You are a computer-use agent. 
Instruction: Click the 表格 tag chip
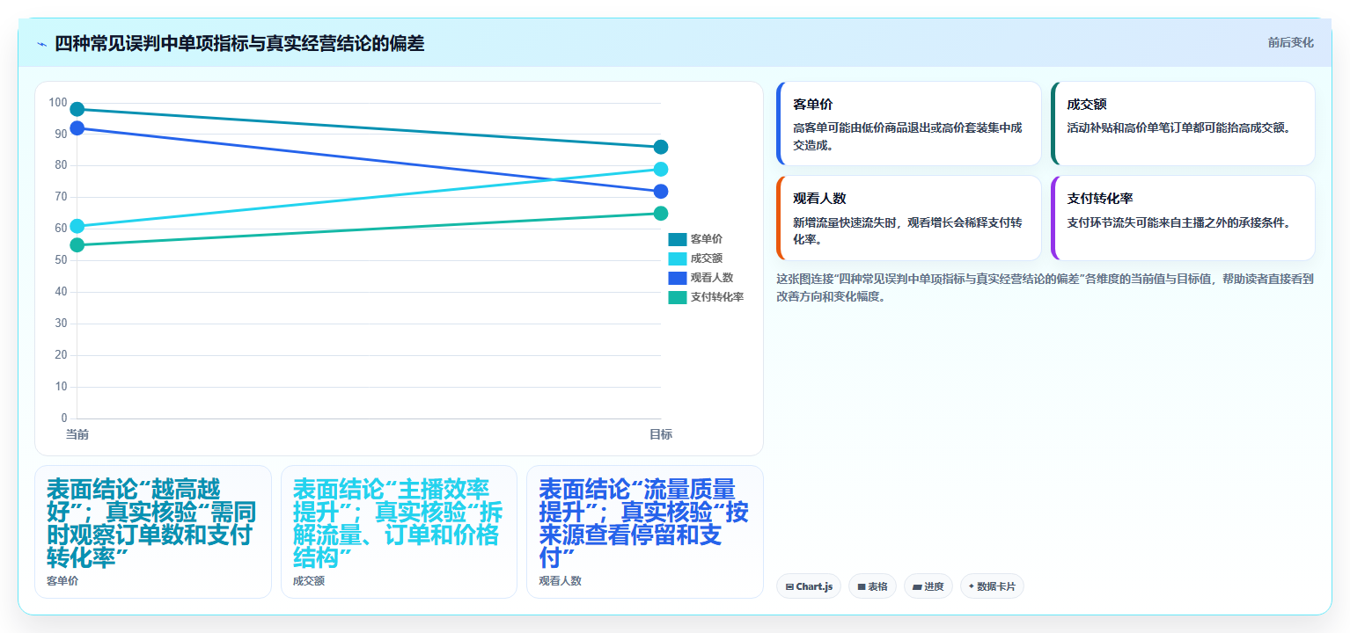pos(872,586)
